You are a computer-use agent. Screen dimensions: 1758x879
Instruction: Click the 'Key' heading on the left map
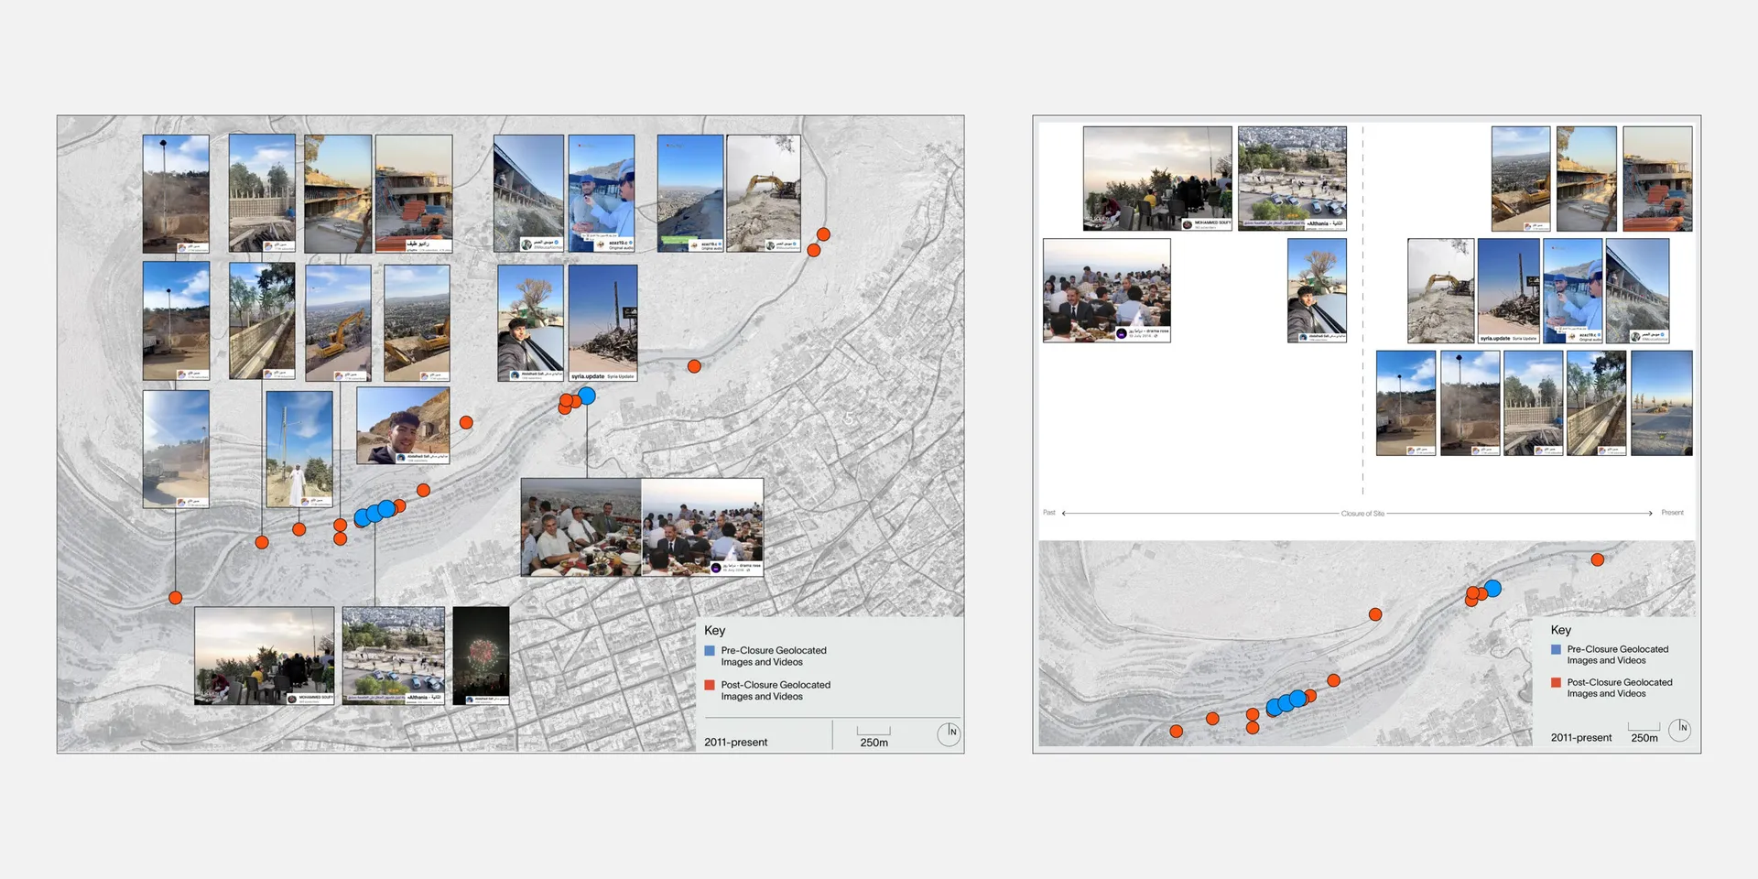coord(714,631)
